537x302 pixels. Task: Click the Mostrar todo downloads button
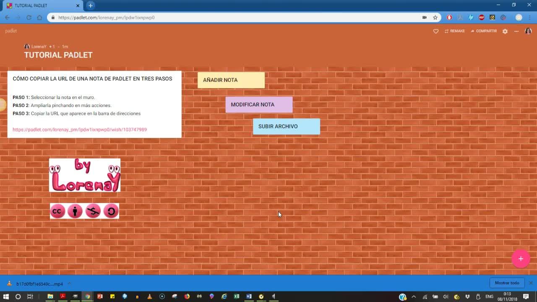click(507, 283)
